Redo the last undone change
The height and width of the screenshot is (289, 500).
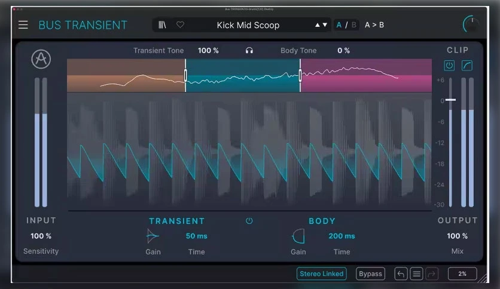432,273
